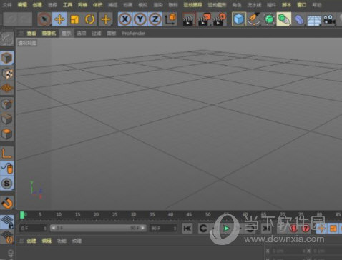342x260 pixels.
Task: Open the viewport ProRender menu
Action: (134, 34)
